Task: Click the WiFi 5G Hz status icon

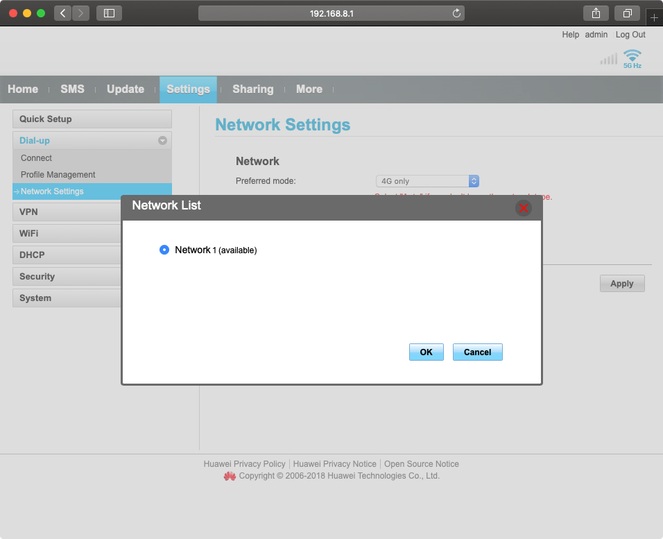Action: [632, 58]
